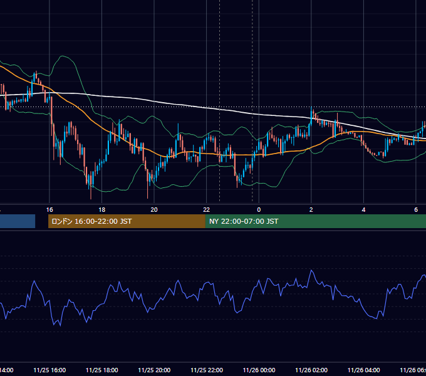Click the ロンドン 16:00-22:00 JST session bar
The width and height of the screenshot is (426, 376).
(127, 221)
